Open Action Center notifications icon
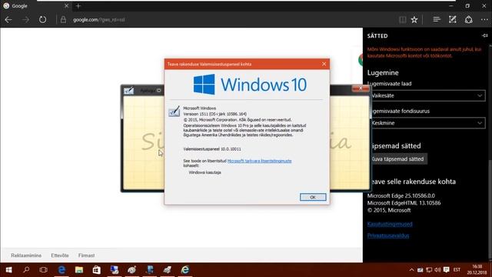The height and width of the screenshot is (277, 492). pos(447,270)
